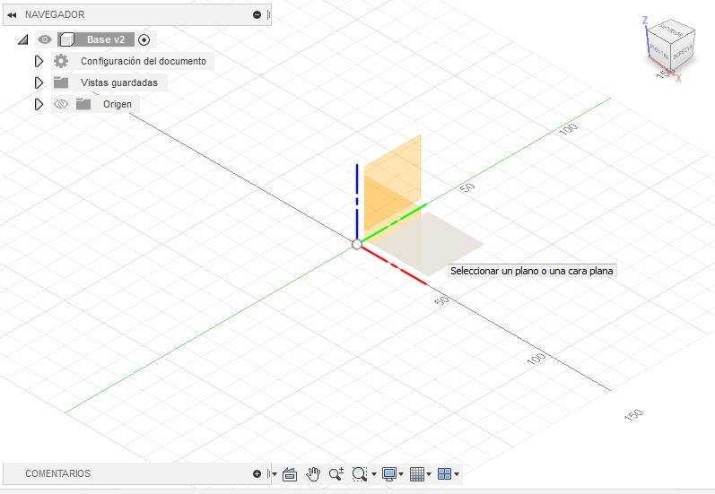Open the orbit type dropdown arrow

pos(275,474)
